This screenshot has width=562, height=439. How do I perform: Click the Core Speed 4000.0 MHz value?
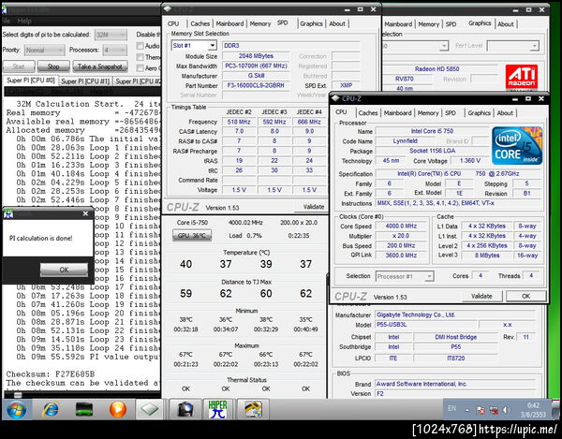(x=401, y=227)
